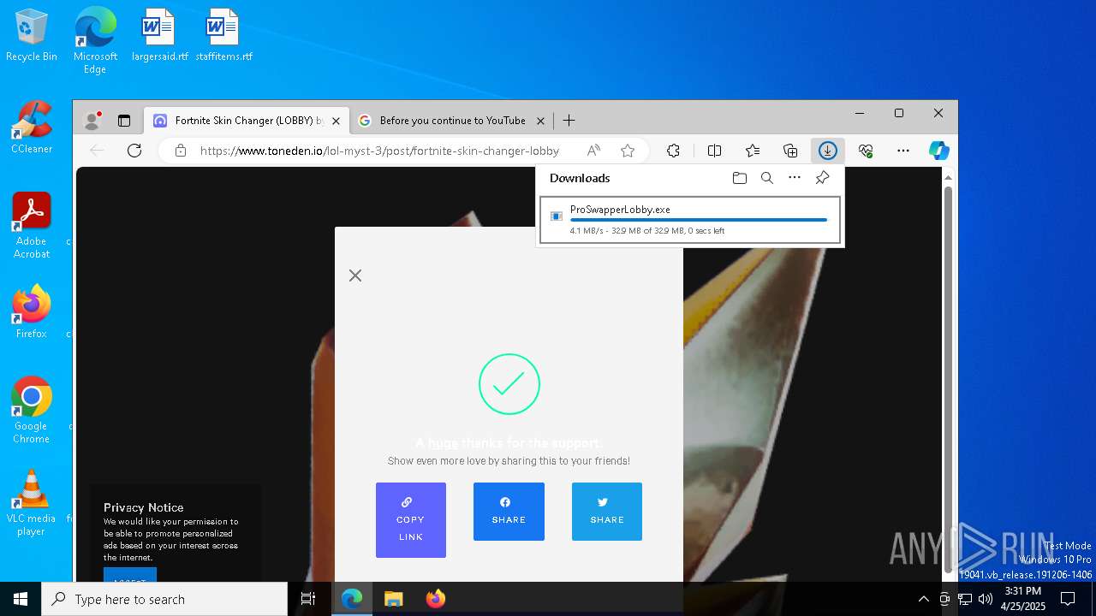Open the Copilot sidebar icon
The height and width of the screenshot is (616, 1096).
click(939, 151)
